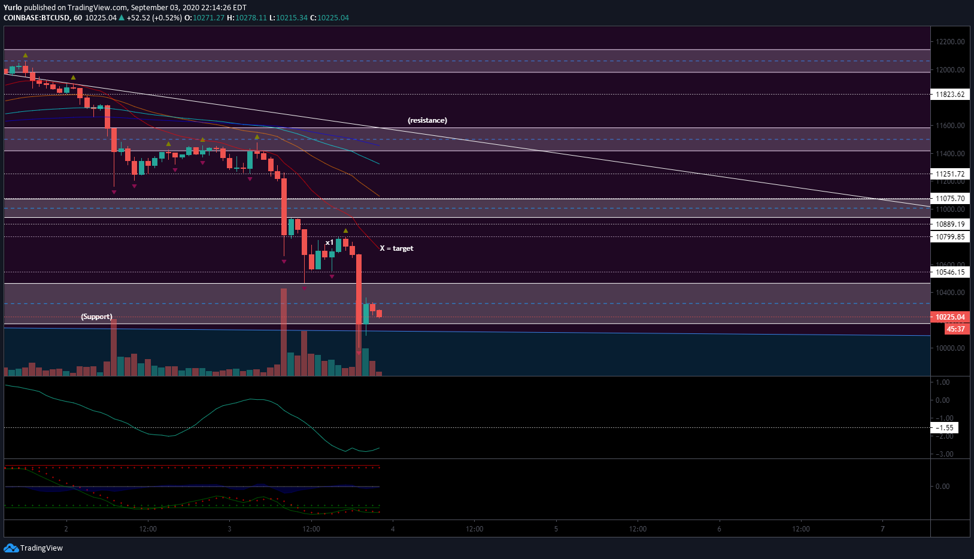
Task: Click the high price value H:10278.11
Action: pos(247,17)
